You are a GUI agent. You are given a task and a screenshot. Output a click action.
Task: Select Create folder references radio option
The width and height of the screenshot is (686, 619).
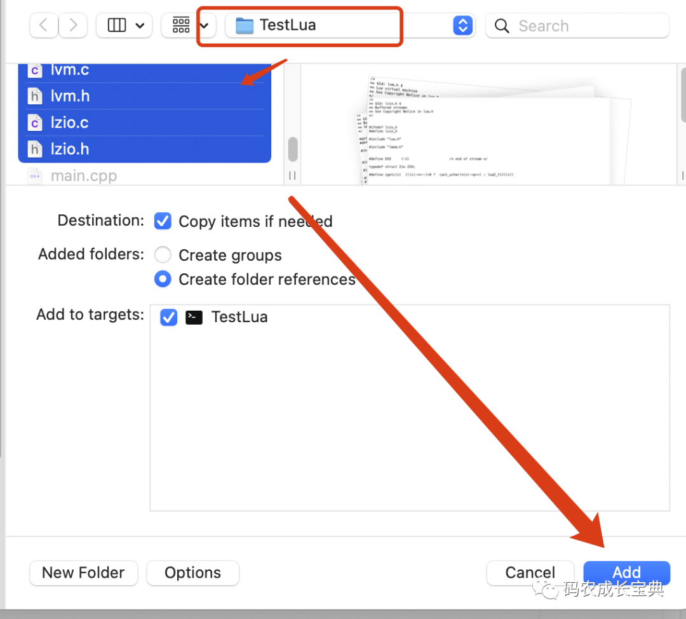tap(163, 279)
